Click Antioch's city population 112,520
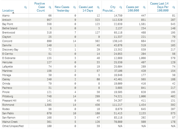Screen dimensions: 178x130 117,20
